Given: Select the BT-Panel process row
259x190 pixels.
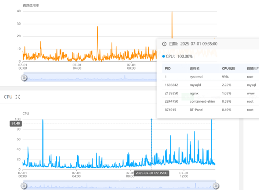Looking at the screenshot, I should coord(210,110).
